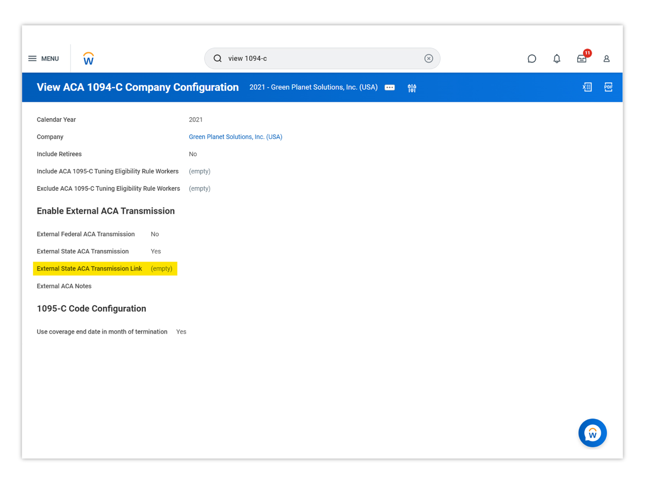Open the notifications bell

556,59
